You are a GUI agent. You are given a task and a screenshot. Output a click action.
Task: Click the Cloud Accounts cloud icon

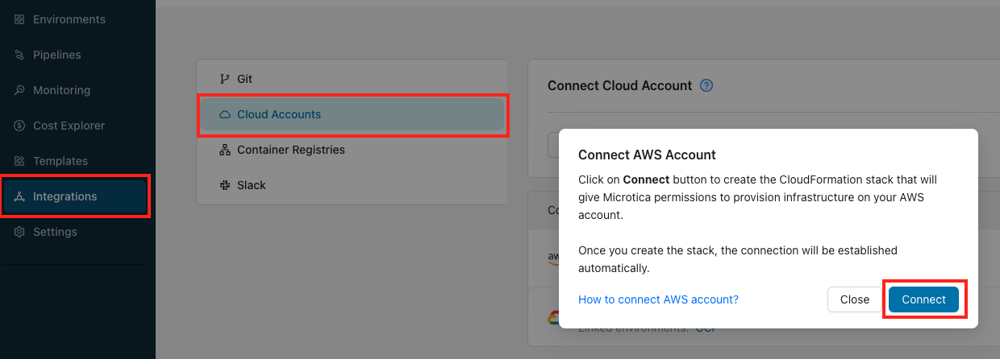pyautogui.click(x=225, y=114)
